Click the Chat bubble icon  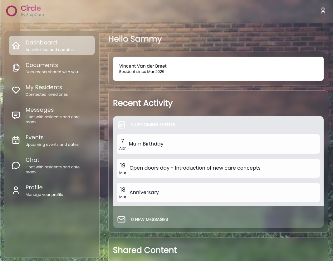tap(16, 165)
